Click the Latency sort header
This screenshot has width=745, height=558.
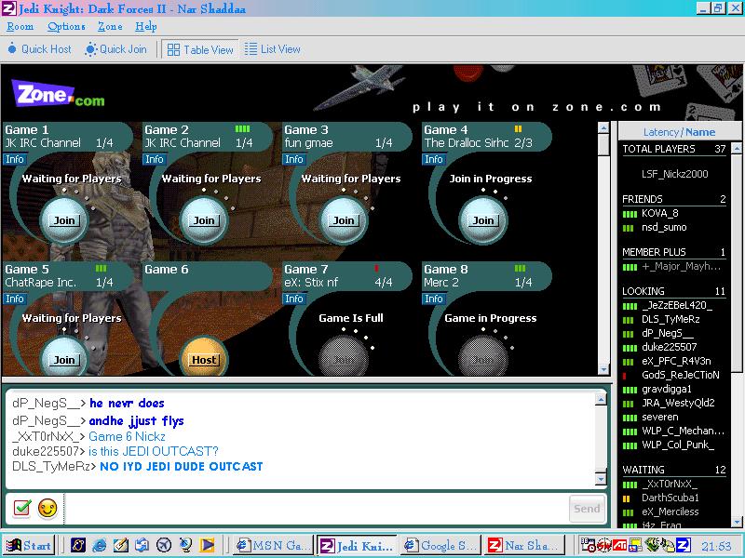tap(660, 132)
